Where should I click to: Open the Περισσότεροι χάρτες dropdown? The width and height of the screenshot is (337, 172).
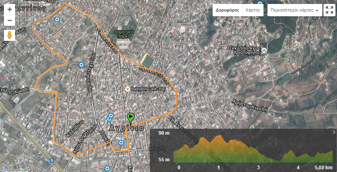pyautogui.click(x=294, y=10)
